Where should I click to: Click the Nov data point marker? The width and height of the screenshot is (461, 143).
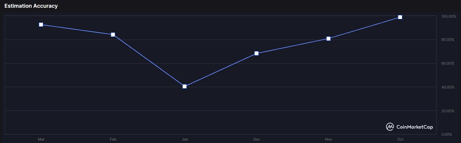(x=328, y=39)
